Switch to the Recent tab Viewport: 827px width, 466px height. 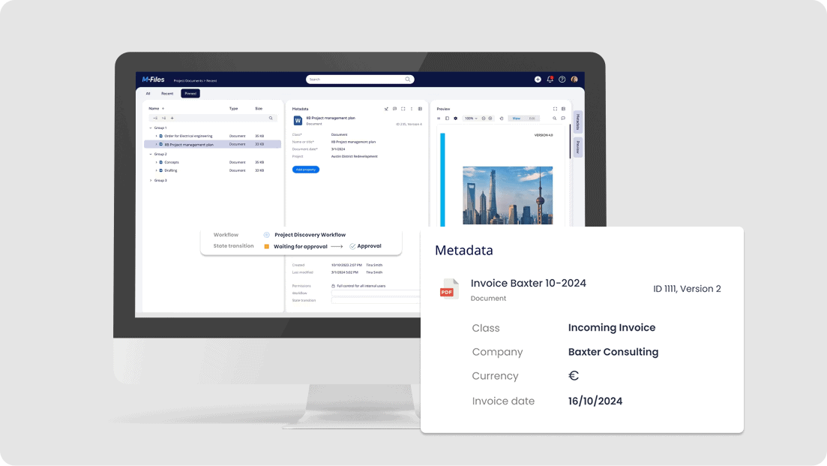point(167,94)
